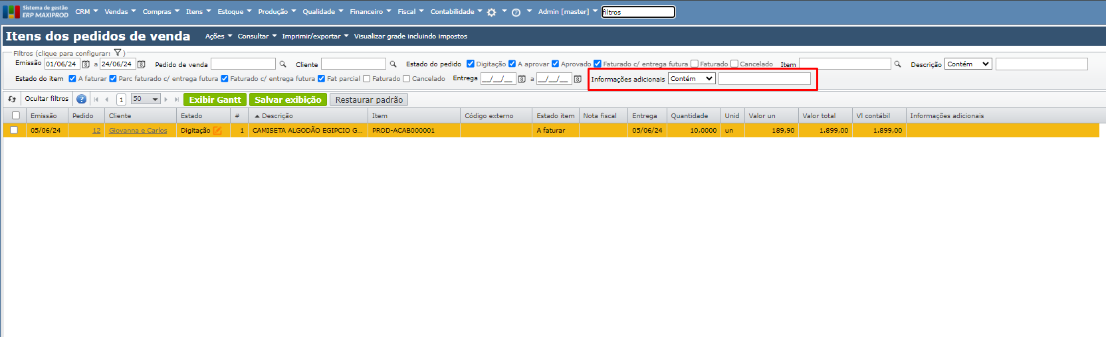Click the blue help icon in grid toolbar
The width and height of the screenshot is (1106, 337).
81,100
